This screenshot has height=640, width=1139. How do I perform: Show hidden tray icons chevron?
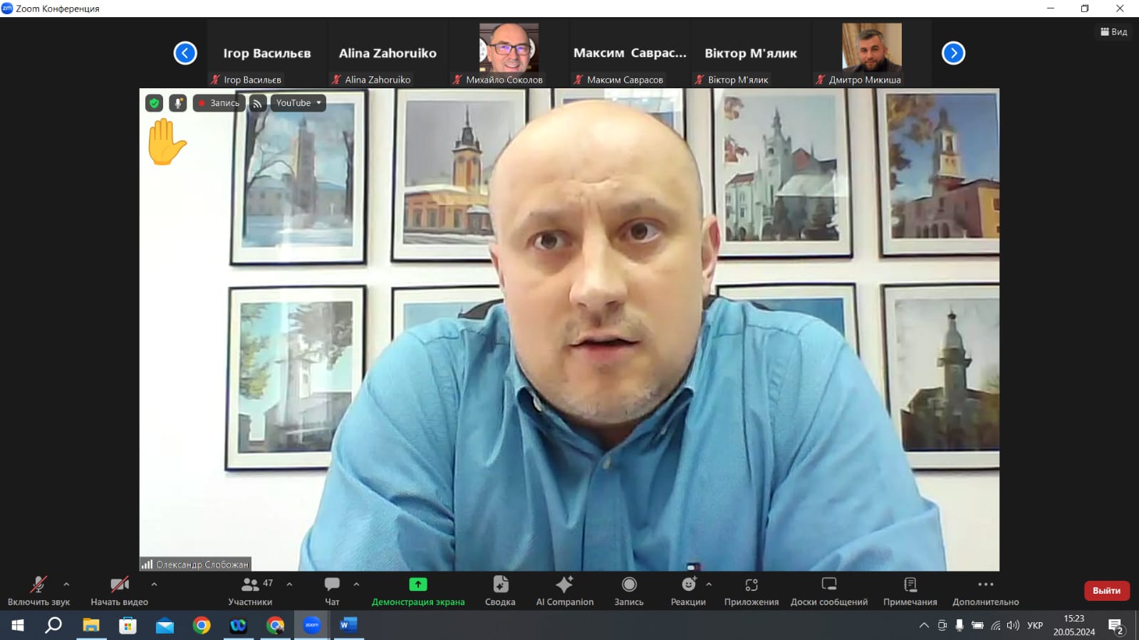point(924,626)
